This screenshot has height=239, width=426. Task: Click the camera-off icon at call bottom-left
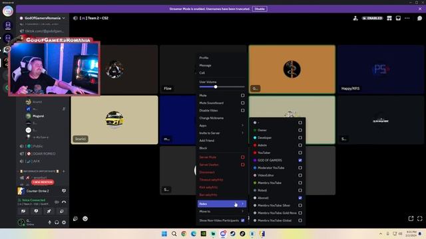75,218
